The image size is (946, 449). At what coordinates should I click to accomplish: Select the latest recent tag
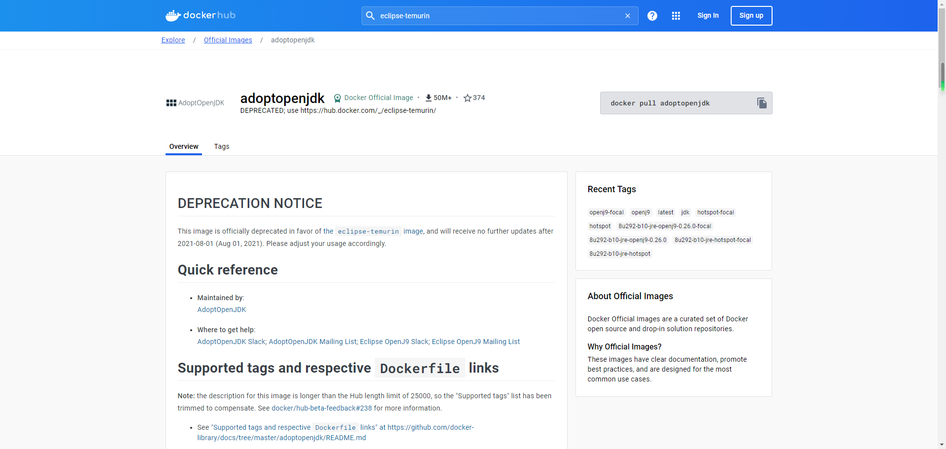click(x=666, y=212)
